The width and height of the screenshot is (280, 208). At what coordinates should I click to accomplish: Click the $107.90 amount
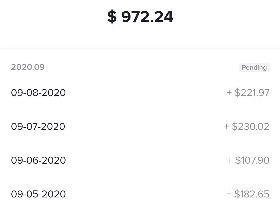pos(252,160)
